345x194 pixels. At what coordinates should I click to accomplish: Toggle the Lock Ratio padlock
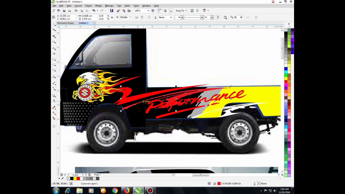112,17
